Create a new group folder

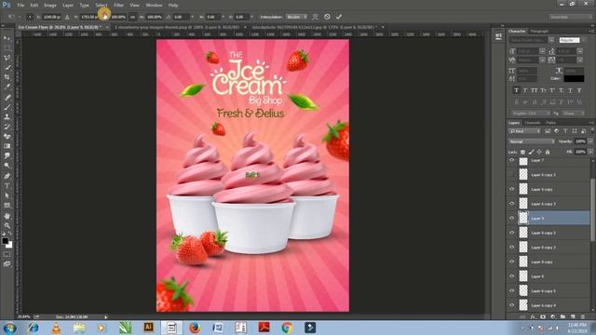coord(562,316)
